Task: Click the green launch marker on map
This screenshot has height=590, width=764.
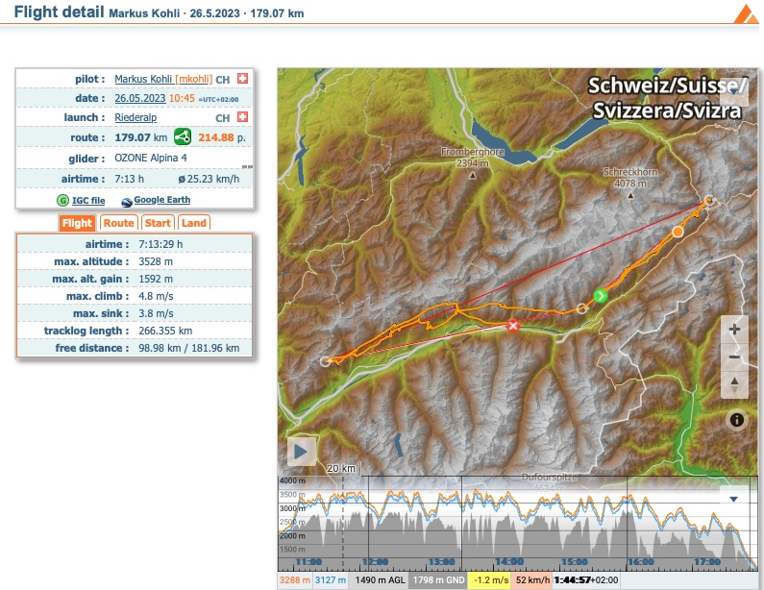Action: pos(601,295)
